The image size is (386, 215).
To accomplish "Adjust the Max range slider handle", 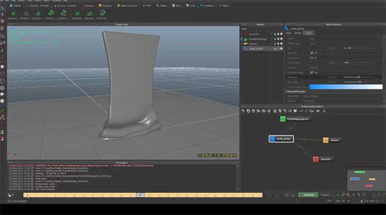I will pyautogui.click(x=360, y=82).
